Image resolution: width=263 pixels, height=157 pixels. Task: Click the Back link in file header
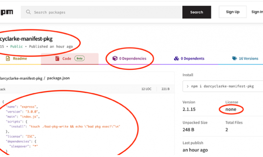3,89
